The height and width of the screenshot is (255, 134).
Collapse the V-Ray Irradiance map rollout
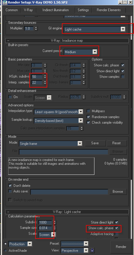tap(8, 41)
